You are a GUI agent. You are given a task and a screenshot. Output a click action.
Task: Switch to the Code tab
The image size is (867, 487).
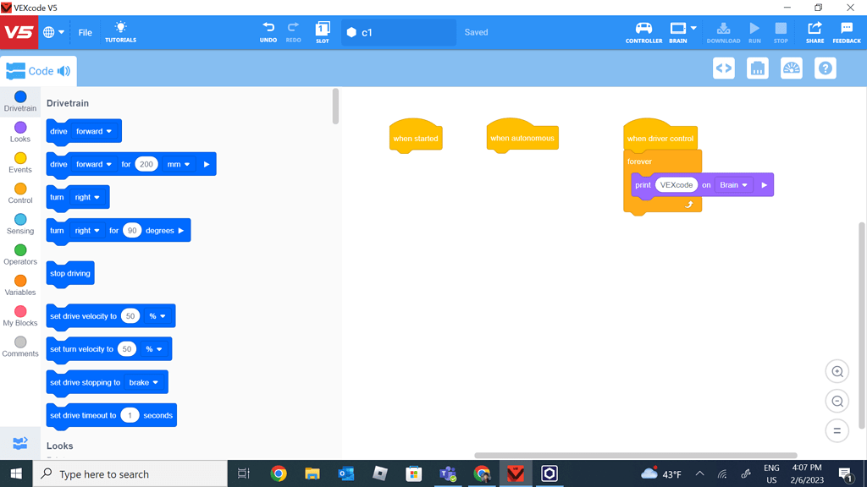[36, 71]
